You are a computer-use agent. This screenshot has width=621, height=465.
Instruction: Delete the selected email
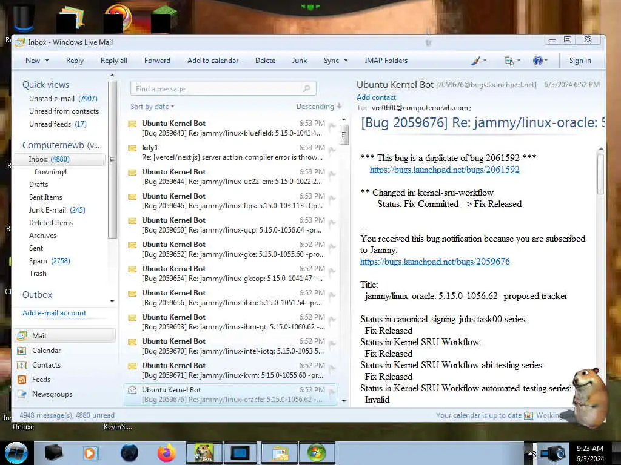coord(266,61)
